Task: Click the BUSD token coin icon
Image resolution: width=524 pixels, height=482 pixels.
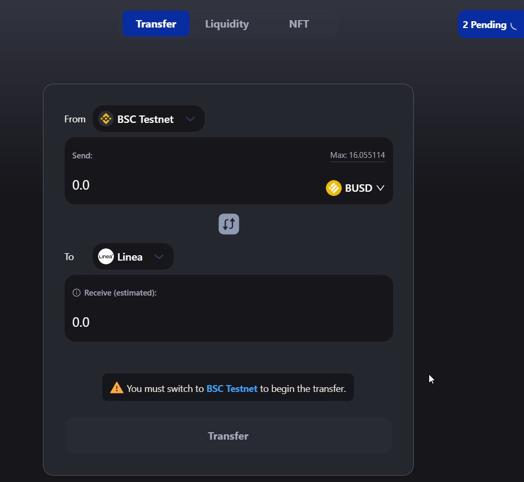Action: 333,188
